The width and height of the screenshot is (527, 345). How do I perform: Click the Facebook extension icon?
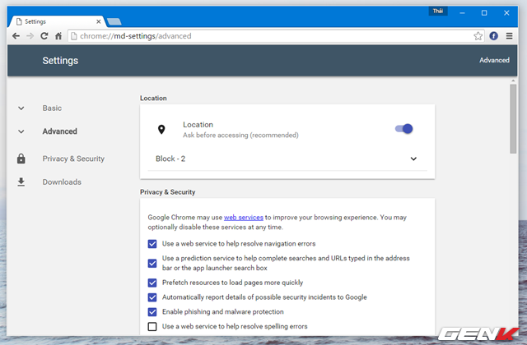pos(494,36)
